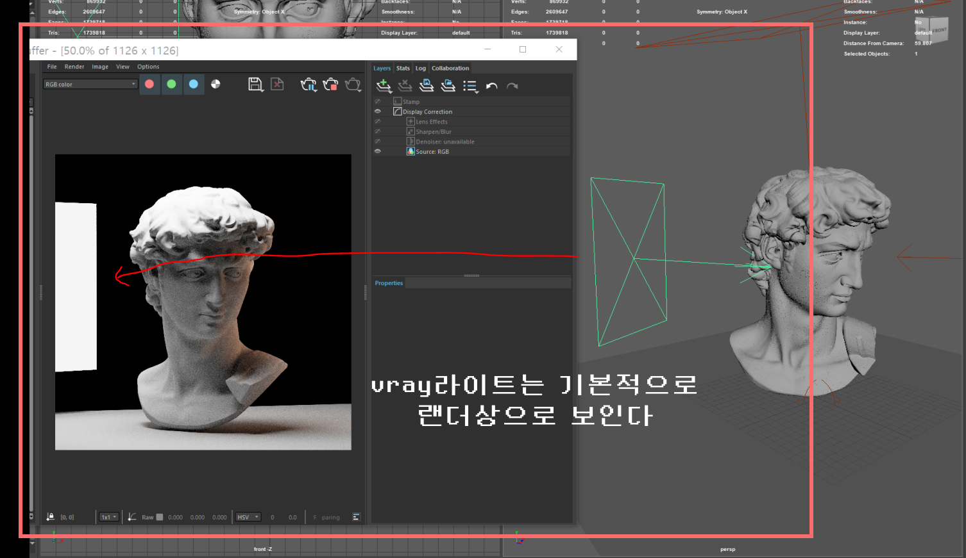
Task: Redo the layer action
Action: coord(513,86)
